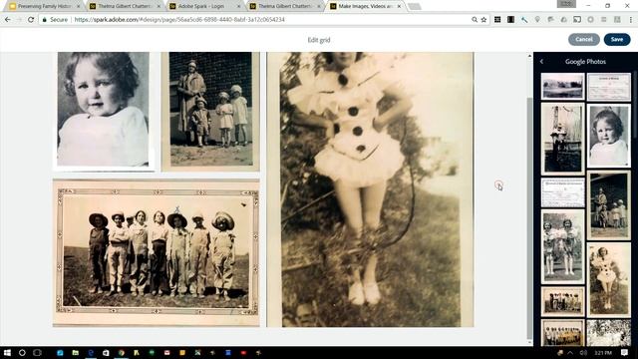Click the taskbar clock
Image resolution: width=638 pixels, height=359 pixels.
point(603,352)
